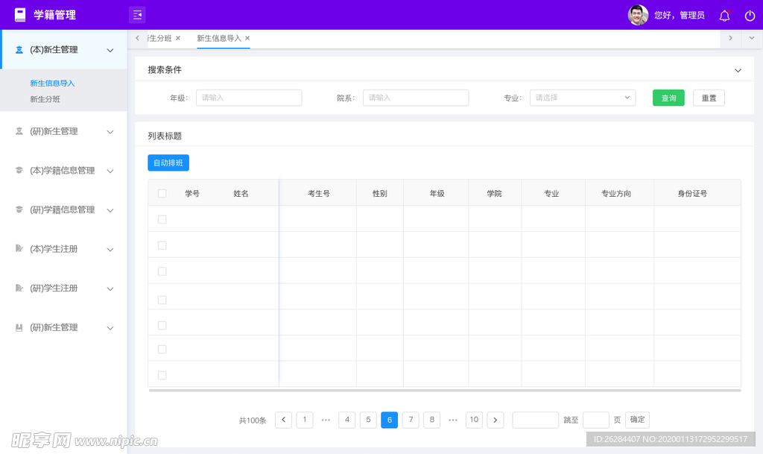Click the power logout icon
The height and width of the screenshot is (454, 763).
click(750, 16)
